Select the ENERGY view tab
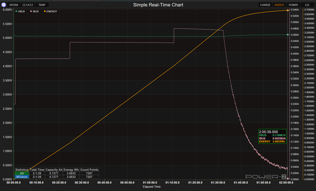 (279, 5)
